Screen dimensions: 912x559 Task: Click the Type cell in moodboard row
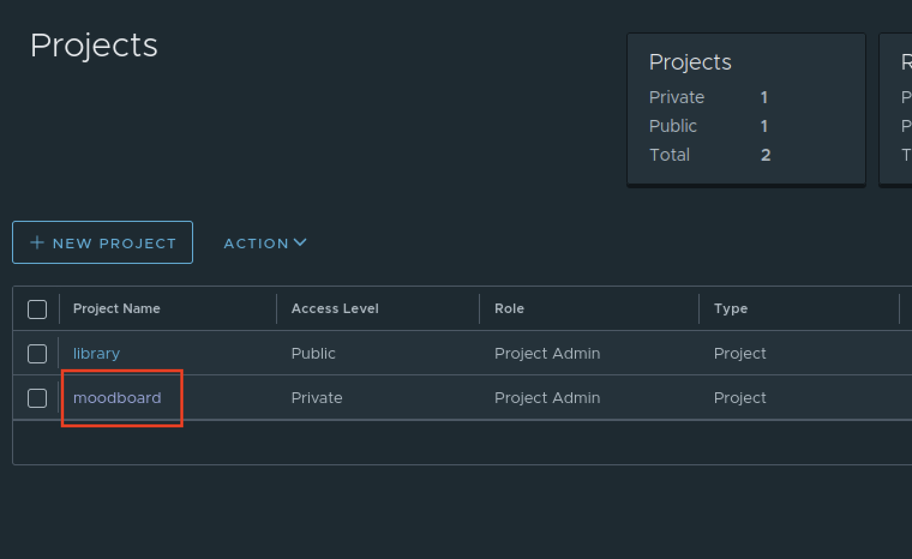[740, 398]
